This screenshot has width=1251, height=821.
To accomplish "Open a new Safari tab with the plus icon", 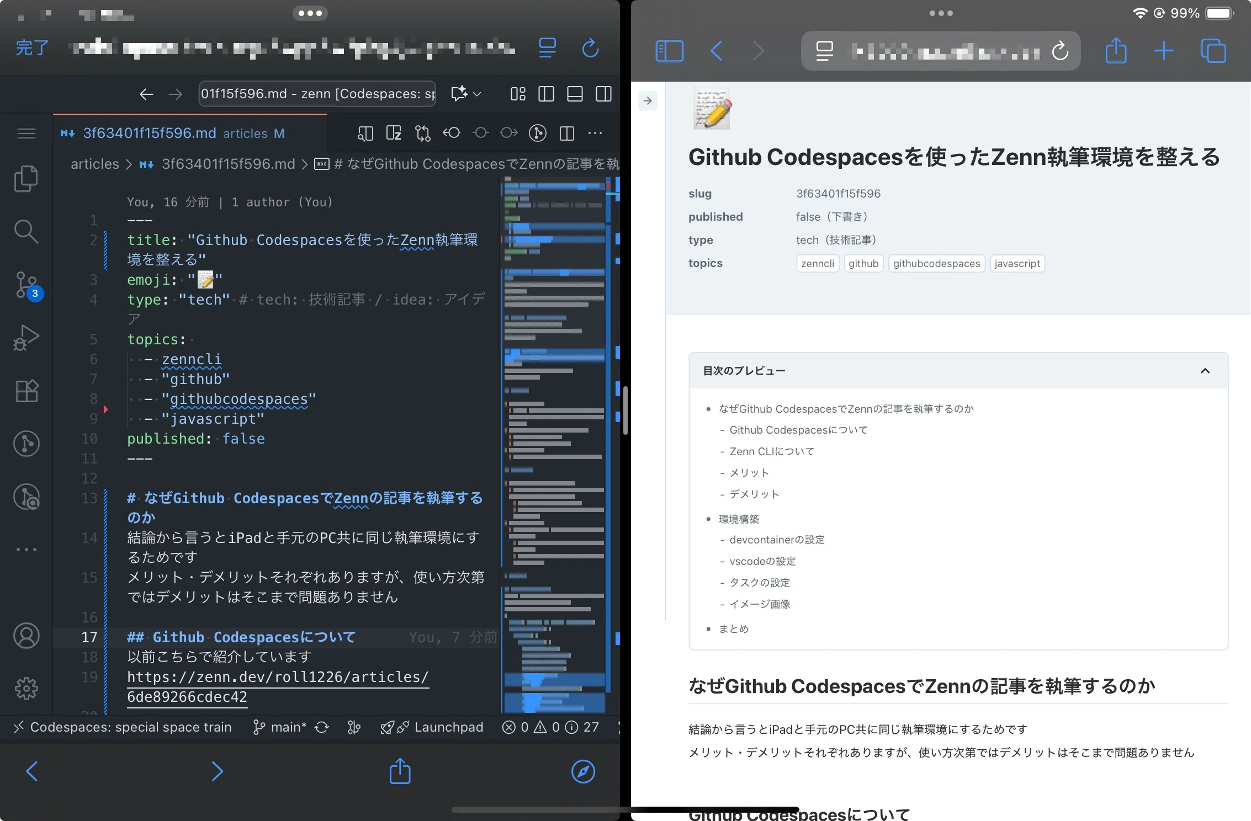I will pyautogui.click(x=1163, y=51).
